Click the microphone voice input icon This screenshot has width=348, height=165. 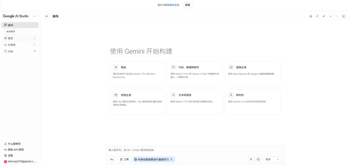[x=251, y=159]
